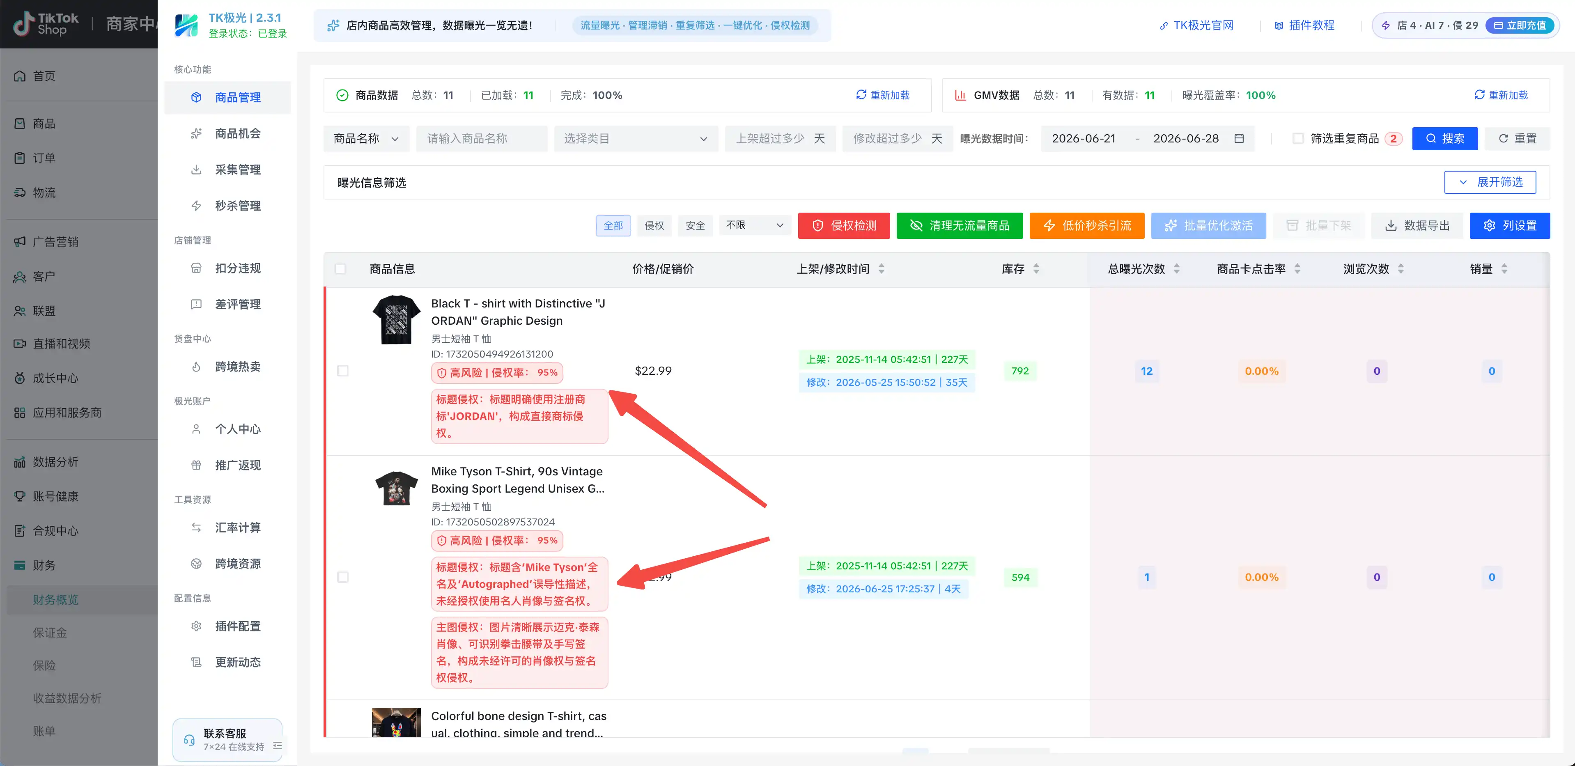The image size is (1575, 766).
Task: Click the 汇率计算 exchange icon
Action: pos(196,527)
